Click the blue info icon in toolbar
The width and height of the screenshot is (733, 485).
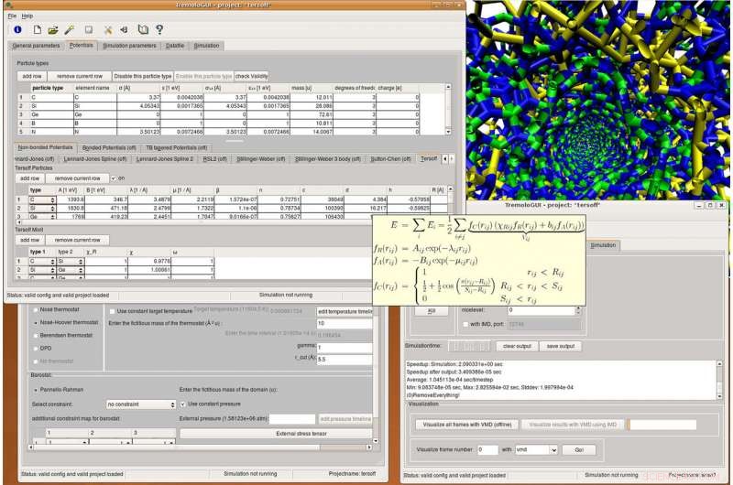coord(16,29)
